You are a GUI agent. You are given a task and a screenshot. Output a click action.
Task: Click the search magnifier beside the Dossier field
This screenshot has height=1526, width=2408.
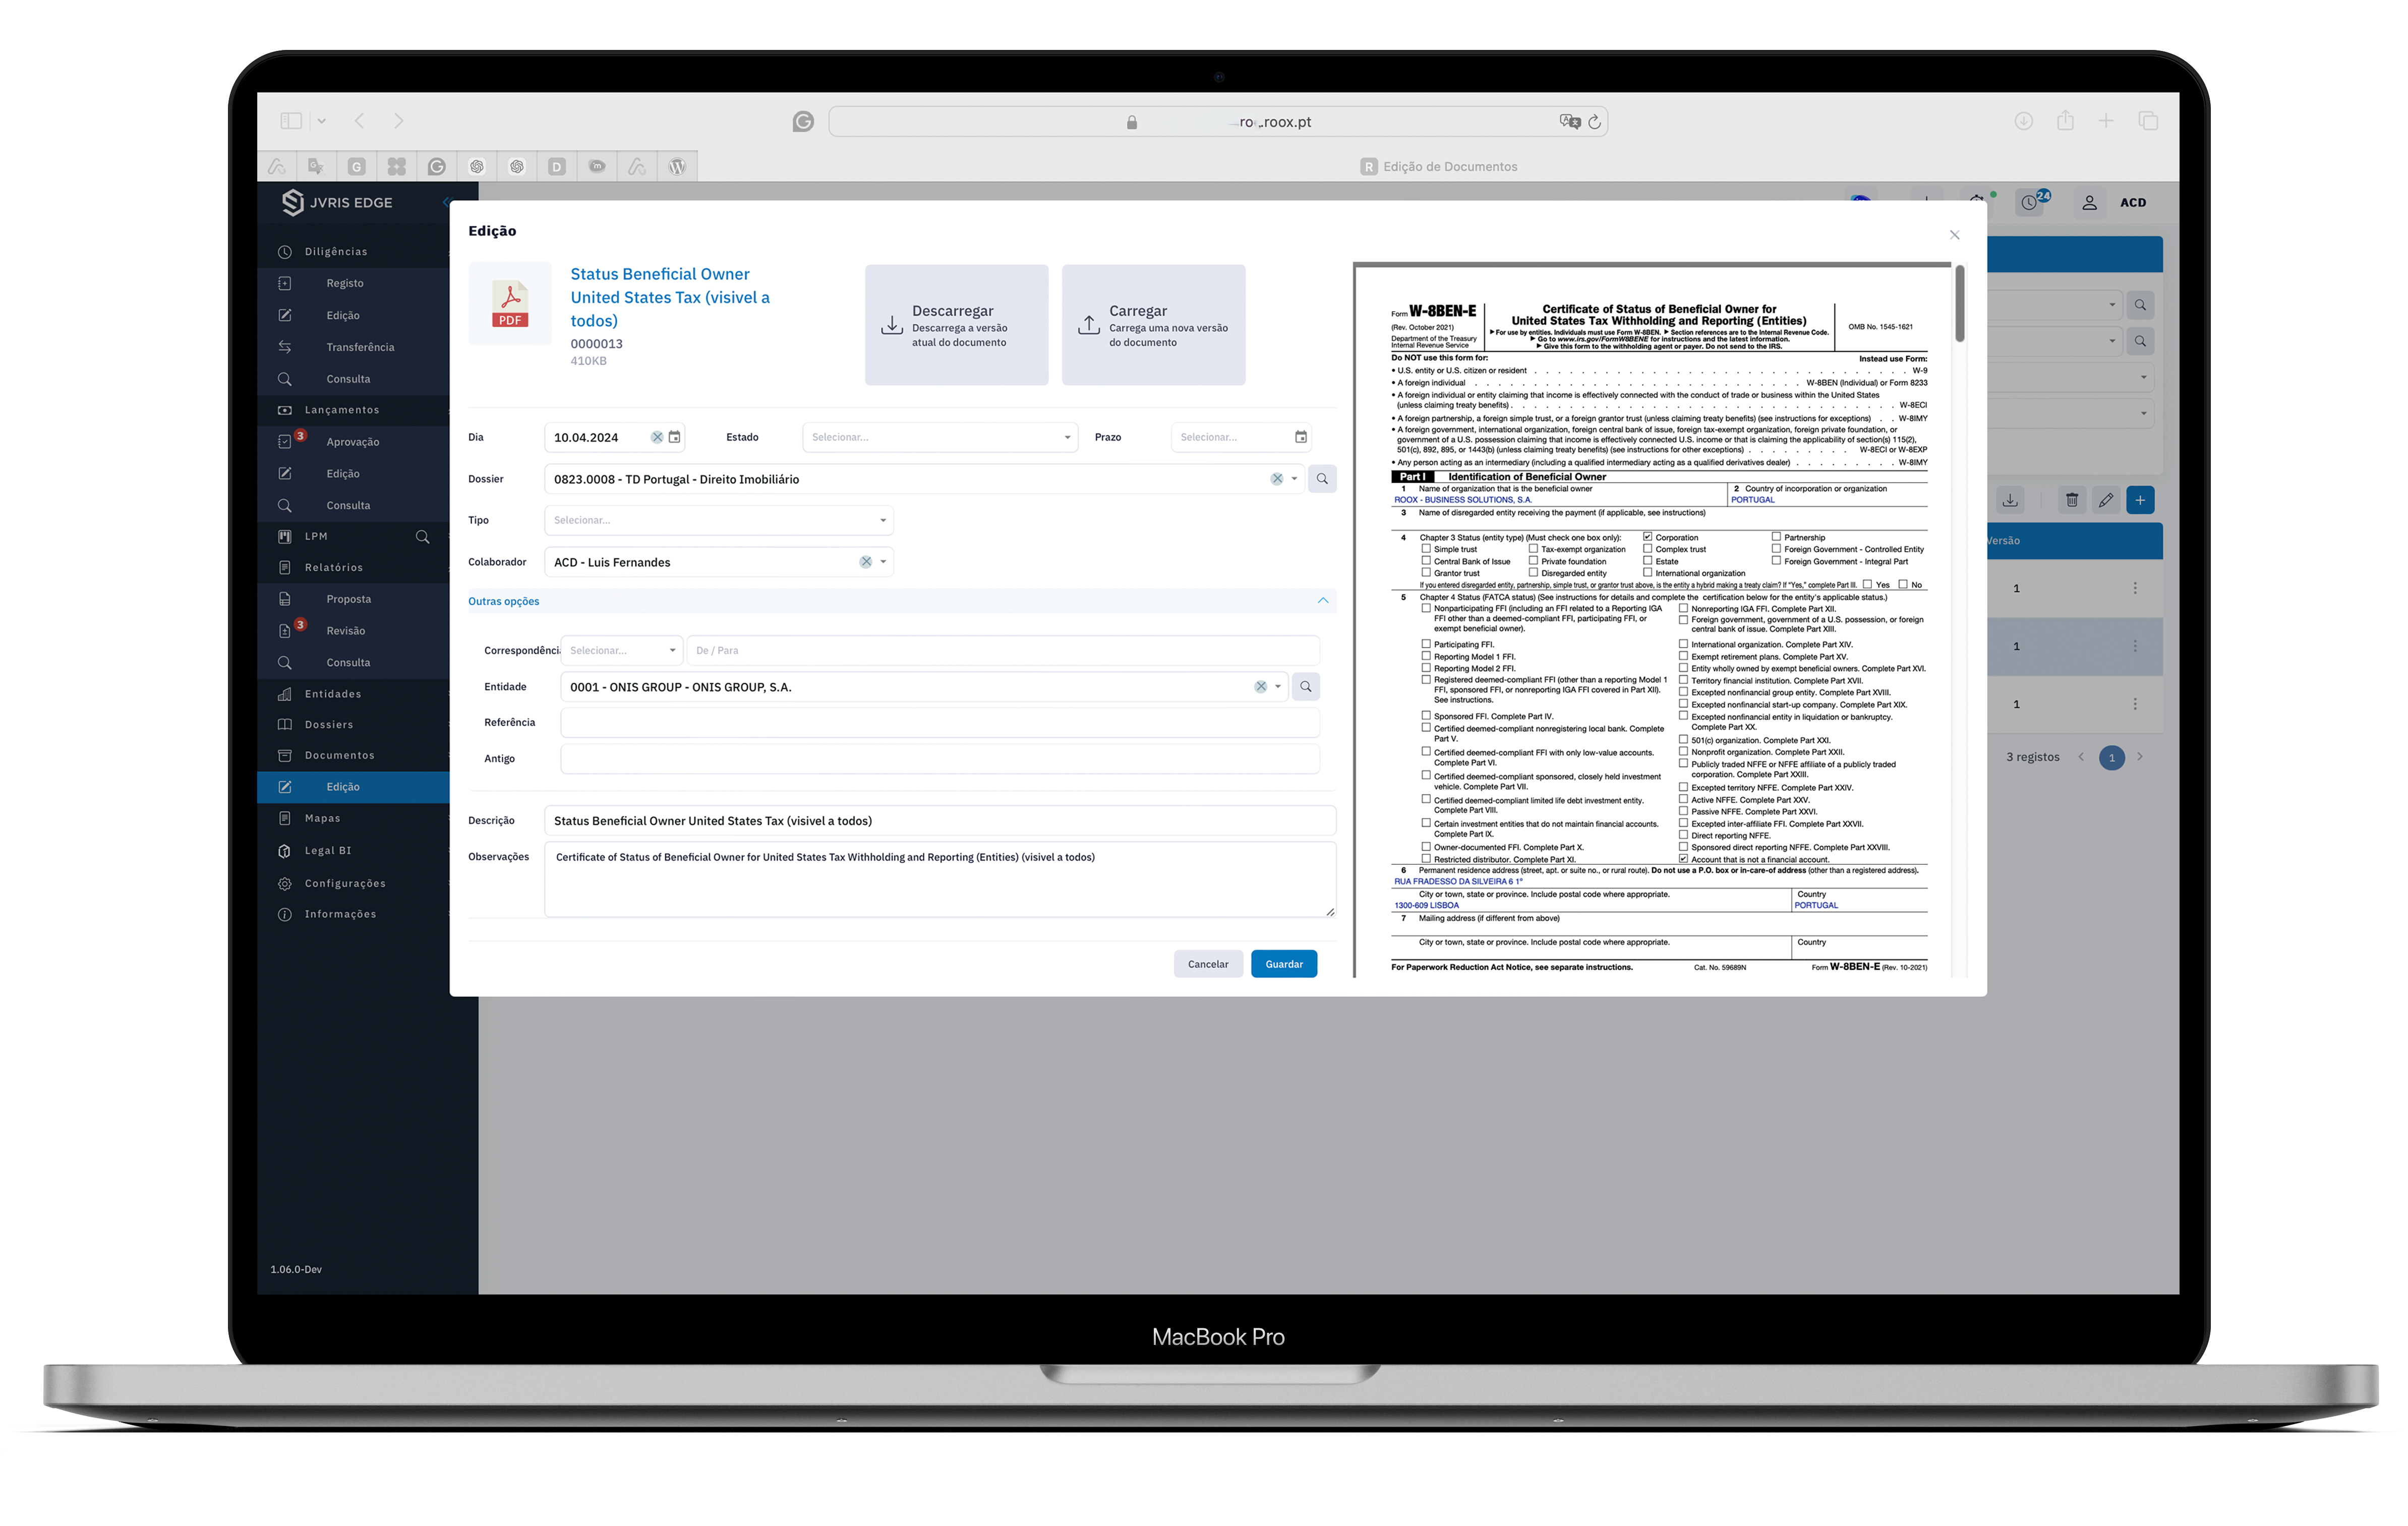[1322, 478]
